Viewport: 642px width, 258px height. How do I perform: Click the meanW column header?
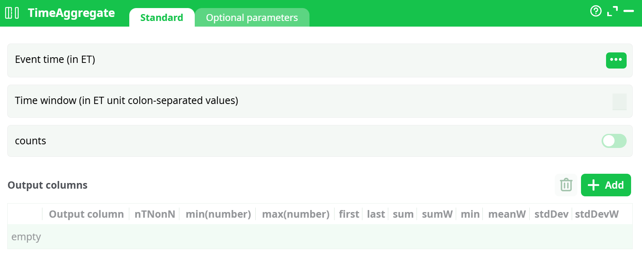(x=507, y=214)
